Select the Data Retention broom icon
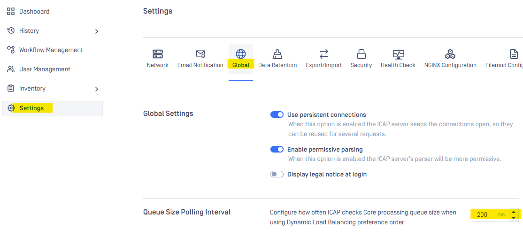Viewport: 523px width, 237px height. click(277, 54)
